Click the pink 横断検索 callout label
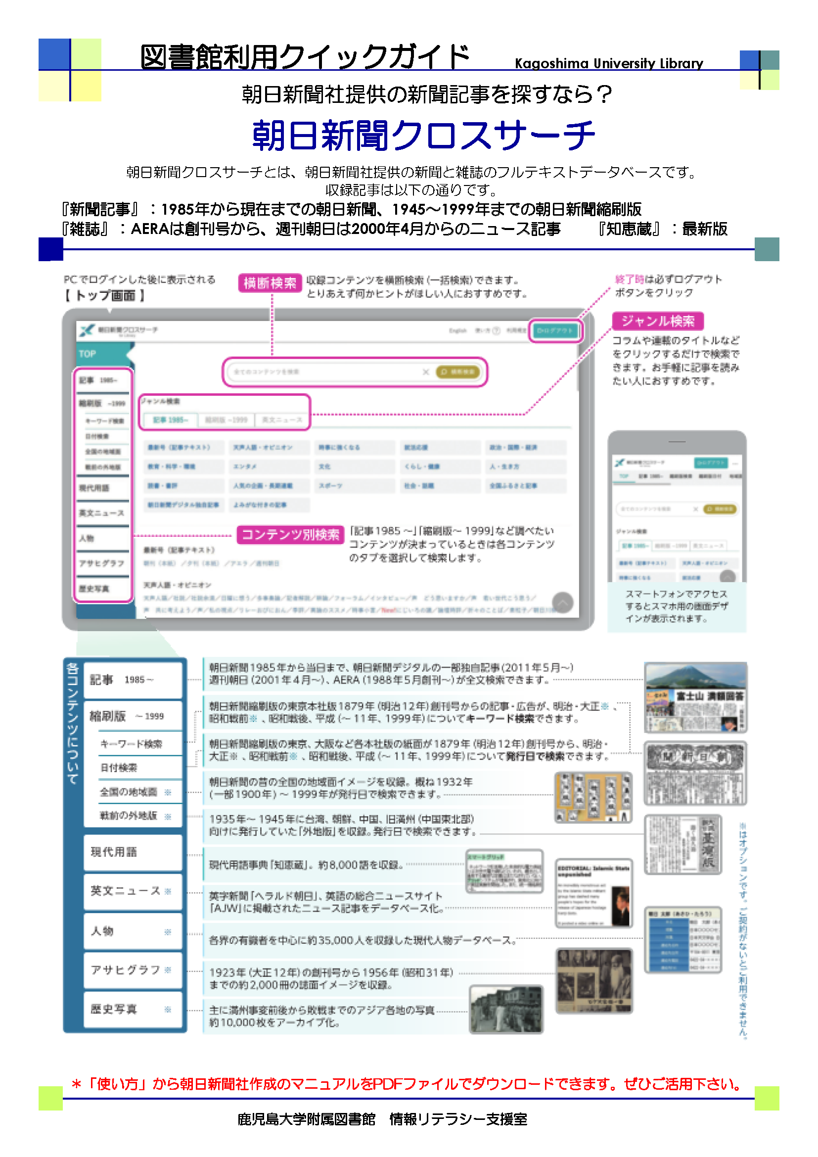The width and height of the screenshot is (818, 1157). click(270, 283)
